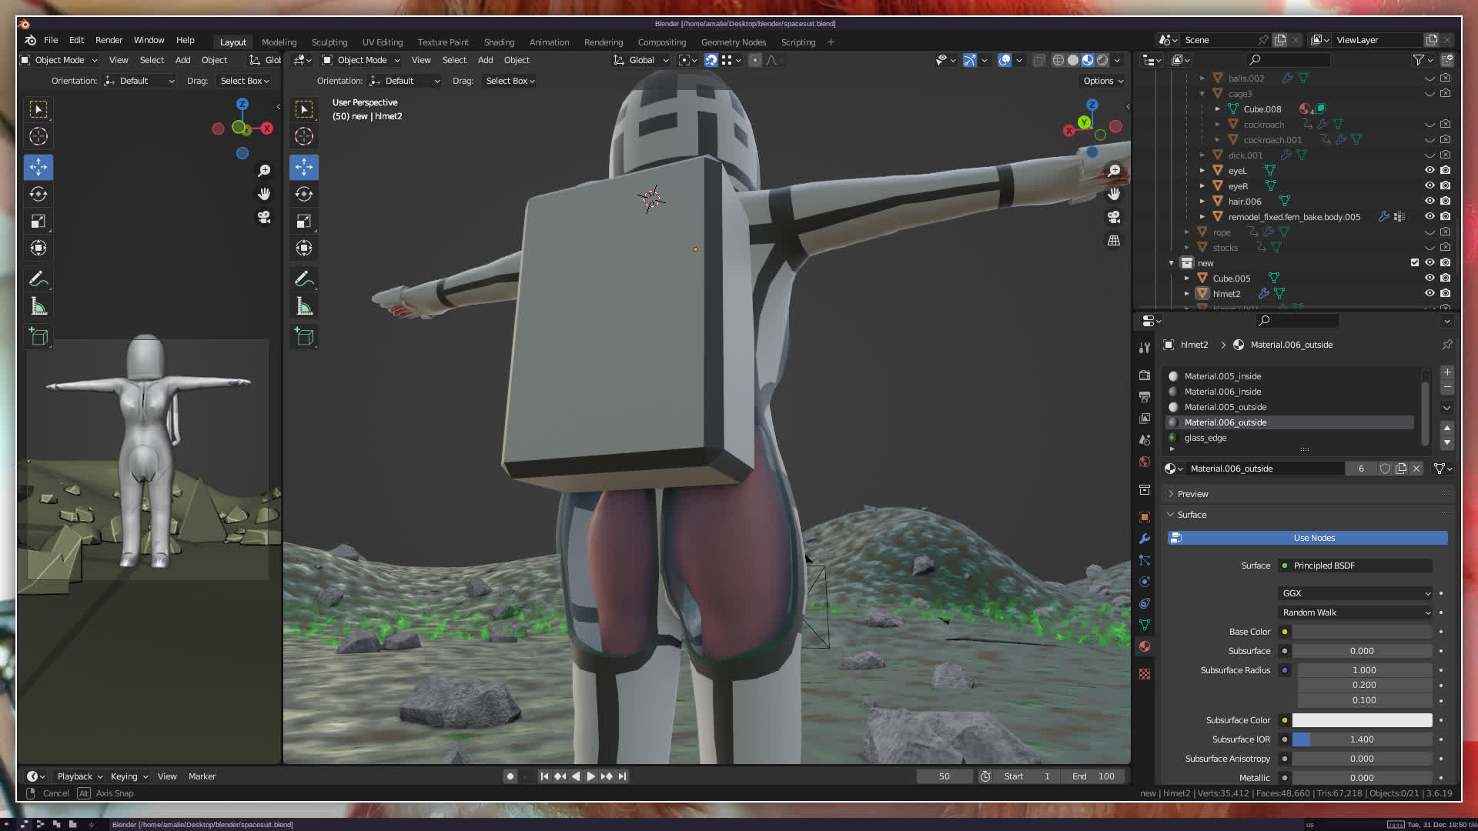
Task: Click the camera view icon in main viewport
Action: coord(1114,217)
